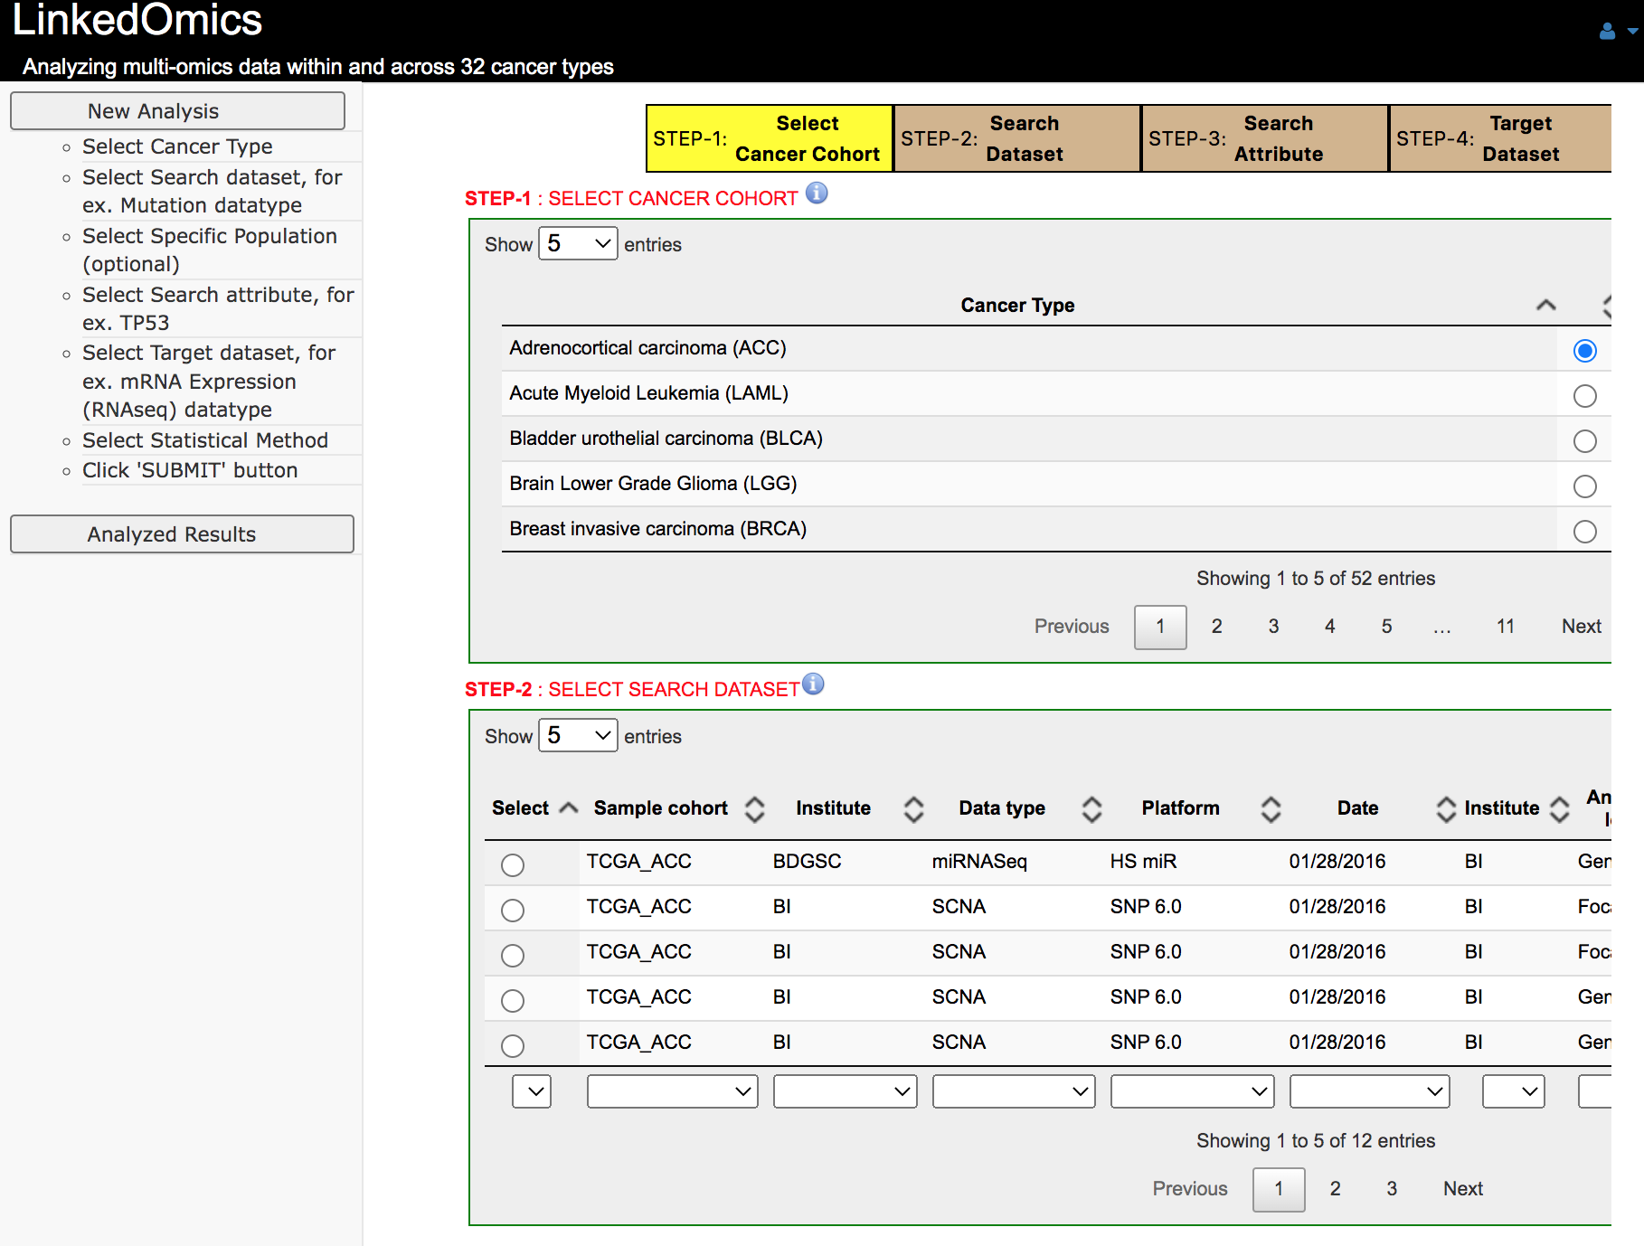Screen dimensions: 1644x1246
Task: Switch to the STEP-3 Search Attribute tab
Action: (1263, 137)
